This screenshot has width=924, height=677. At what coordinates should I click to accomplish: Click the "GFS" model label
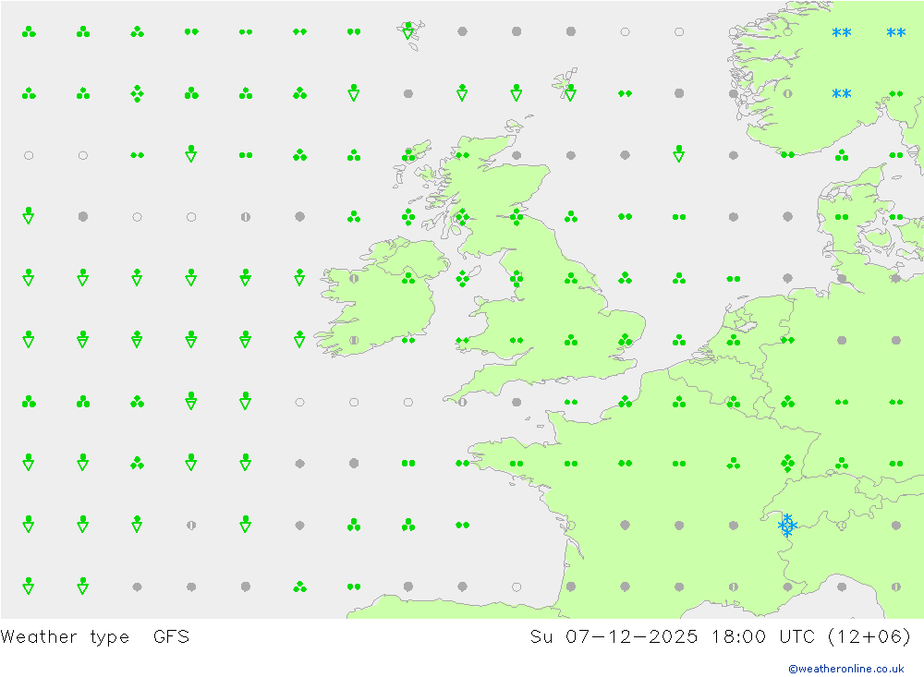(172, 637)
